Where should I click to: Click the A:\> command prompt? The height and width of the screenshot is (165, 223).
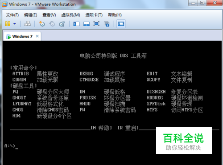[x=10, y=146]
